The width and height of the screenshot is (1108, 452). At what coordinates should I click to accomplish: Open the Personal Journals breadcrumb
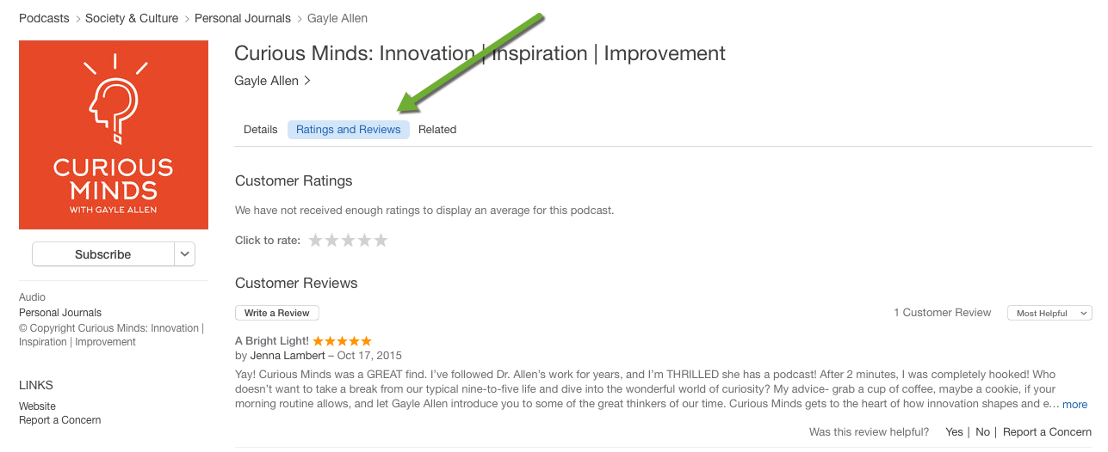(x=243, y=18)
